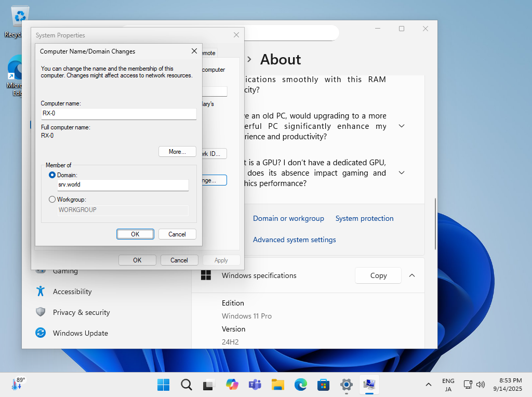Click the Settings window scrollbar
Screen dimensions: 532x397
[x=435, y=224]
